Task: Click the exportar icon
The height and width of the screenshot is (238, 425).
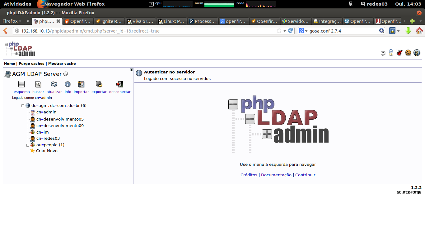Action: click(x=99, y=84)
